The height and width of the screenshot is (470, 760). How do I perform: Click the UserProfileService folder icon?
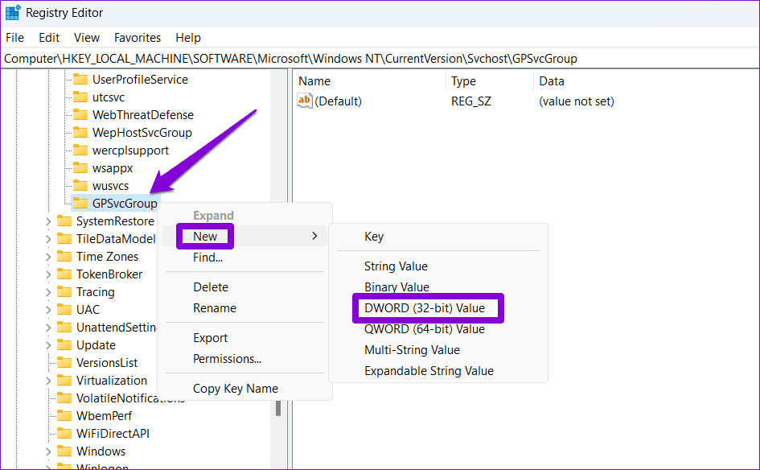coord(81,80)
